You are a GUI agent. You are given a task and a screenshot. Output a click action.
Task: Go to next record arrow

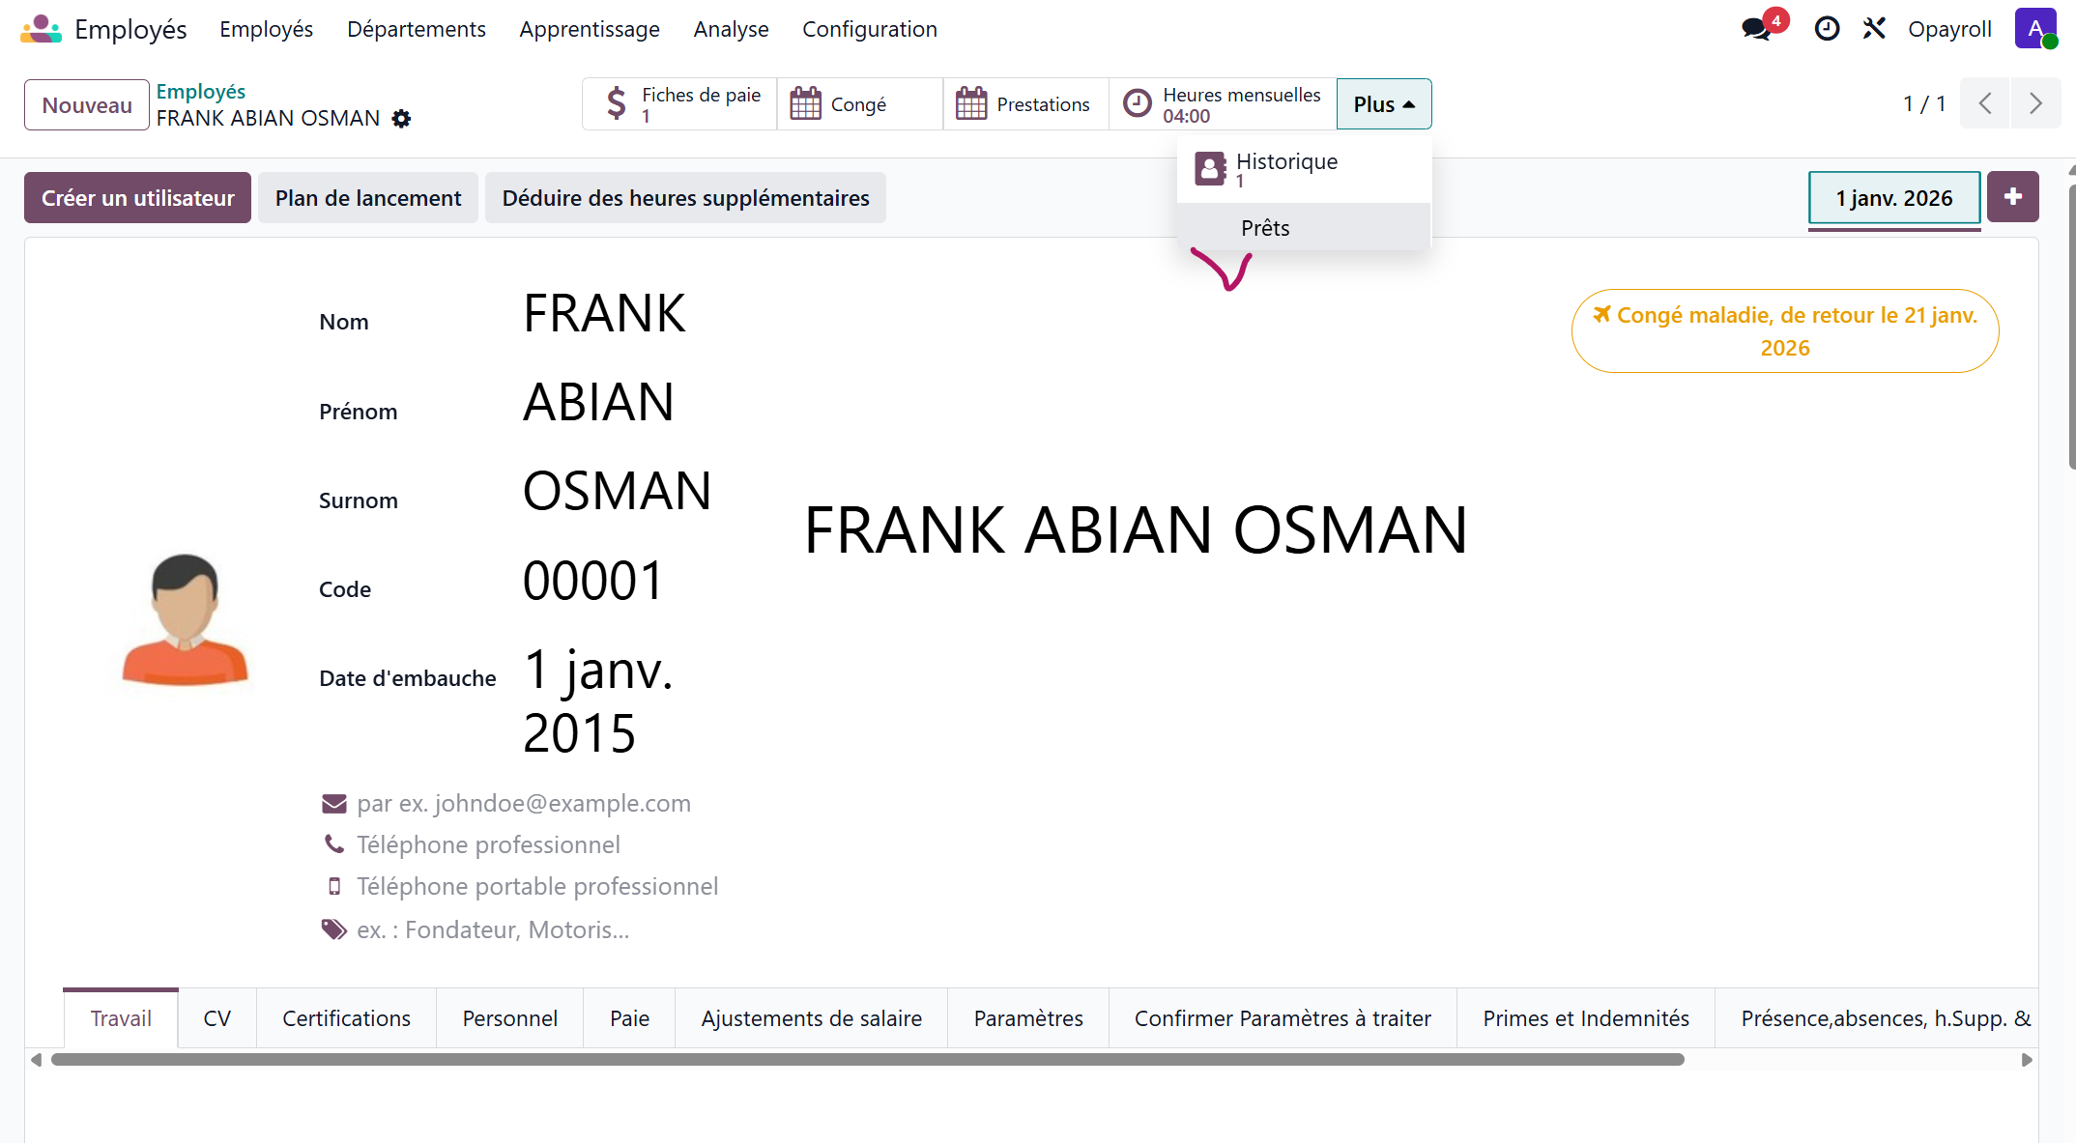pos(2035,103)
